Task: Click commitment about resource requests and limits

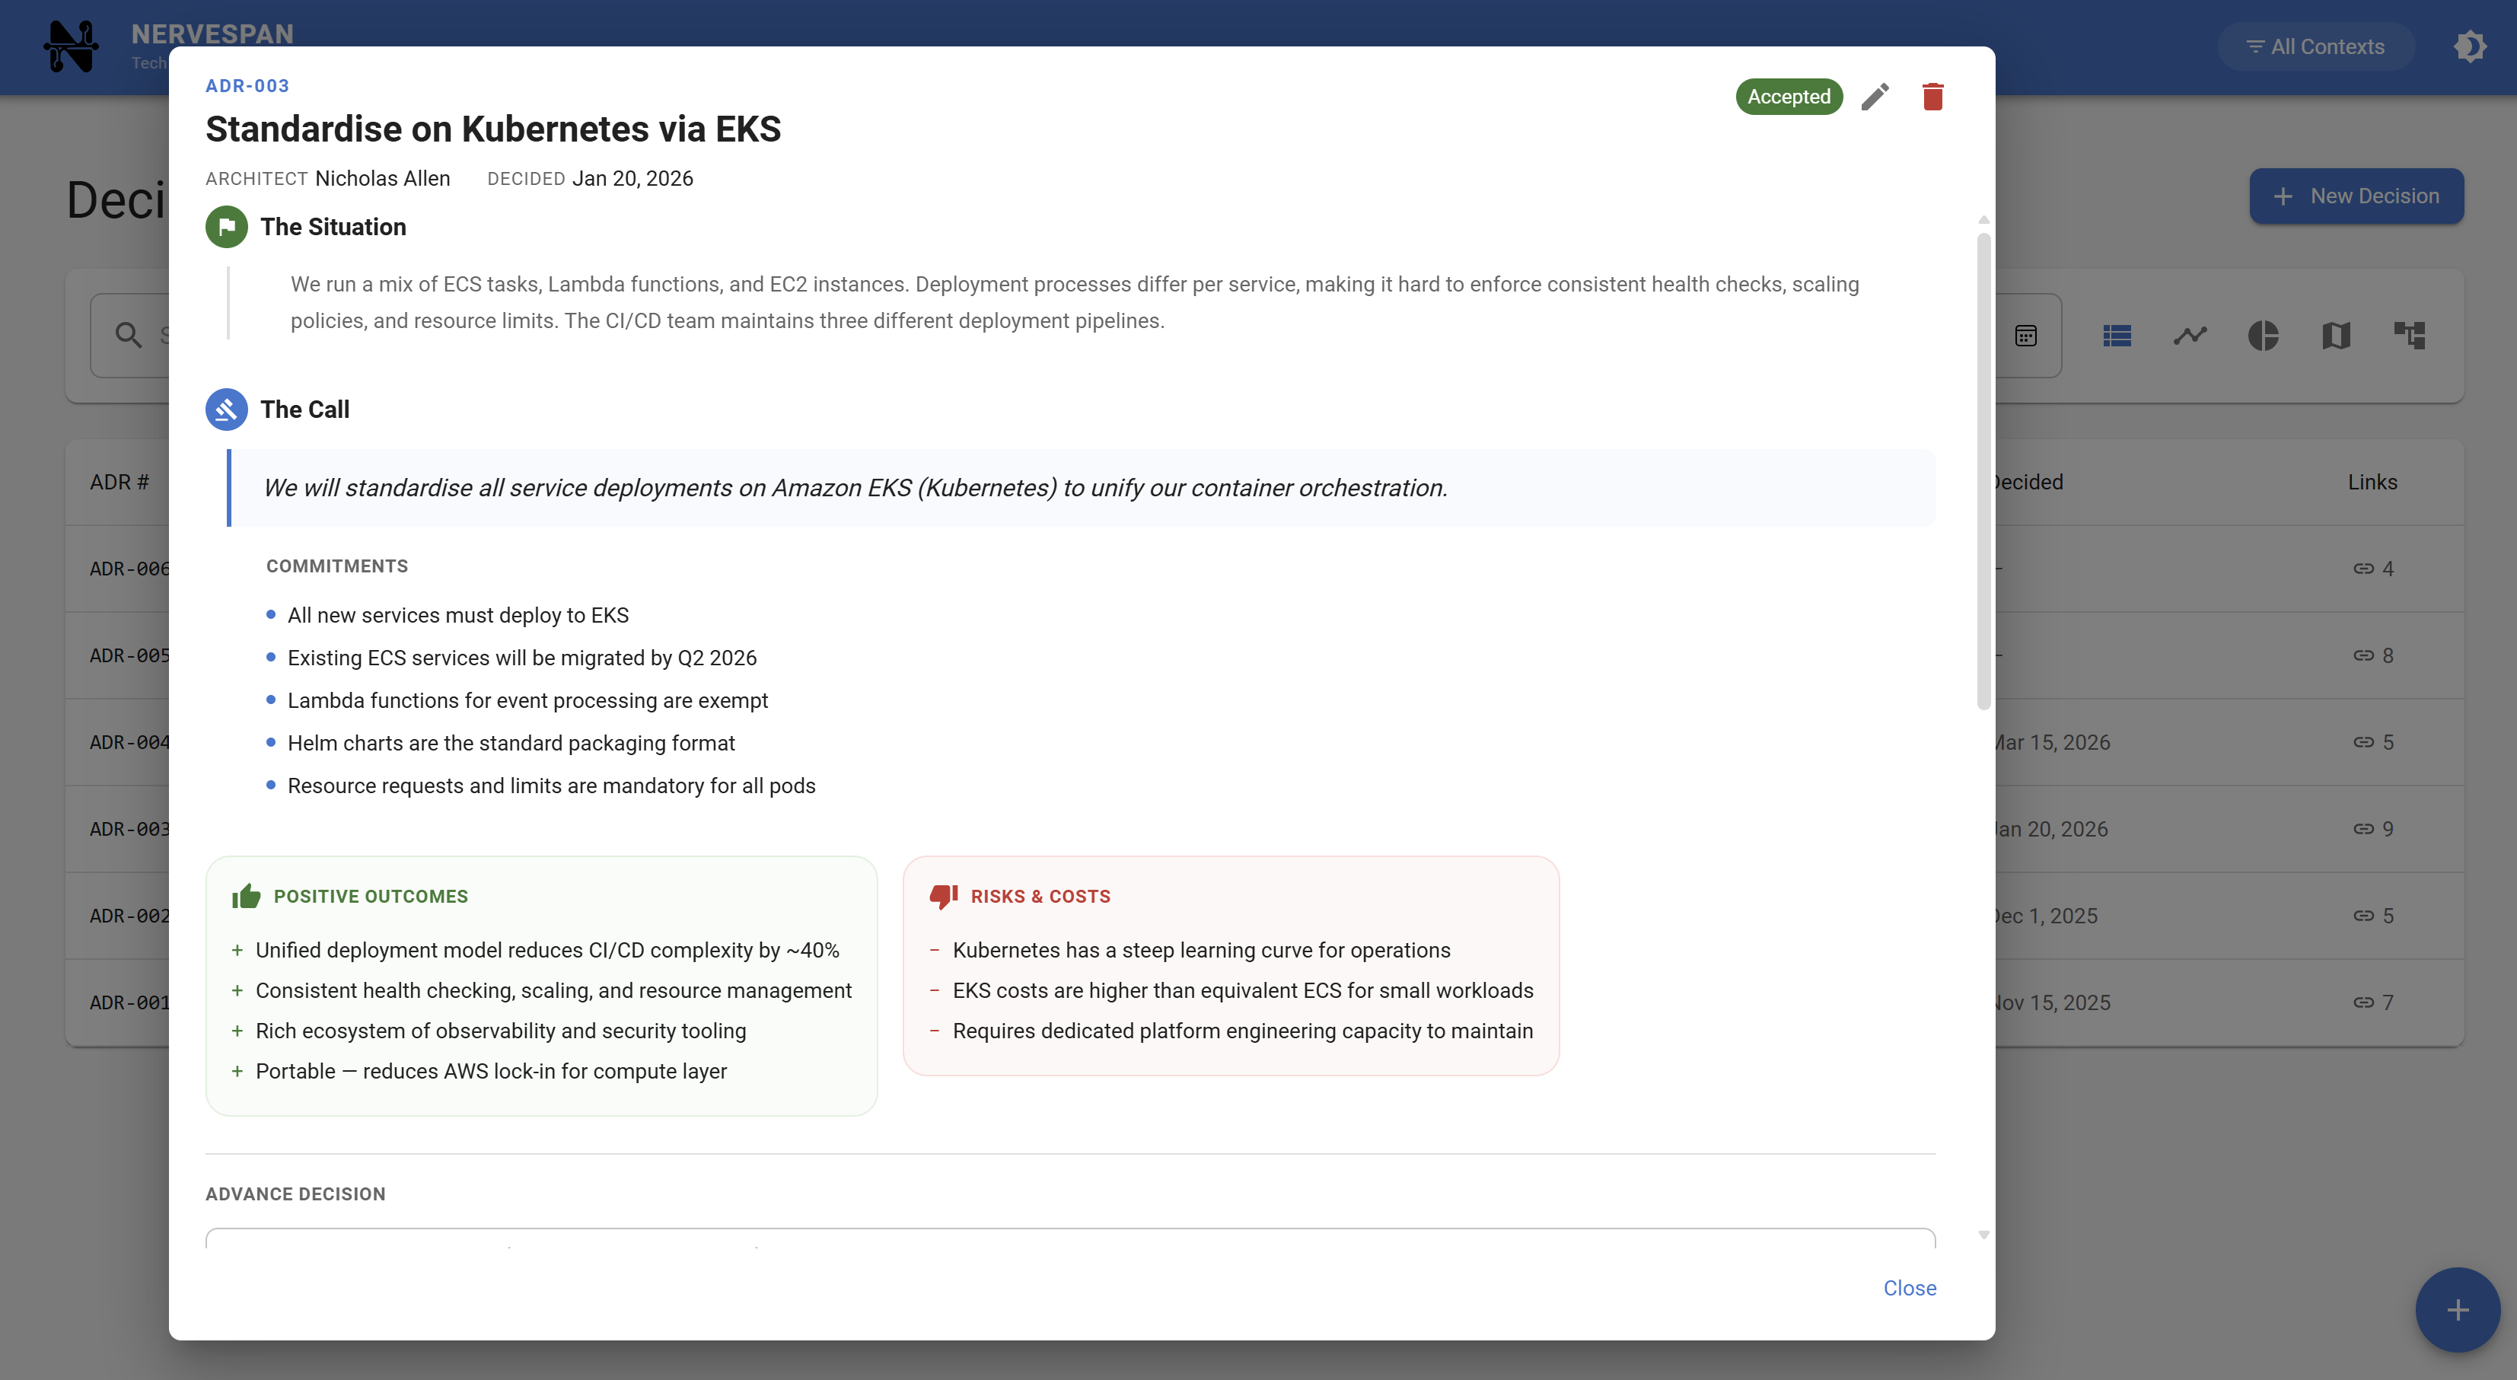Action: [x=551, y=786]
